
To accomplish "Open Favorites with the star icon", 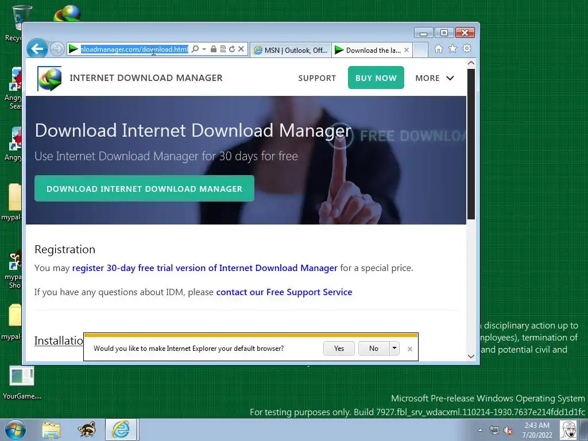I will point(452,49).
